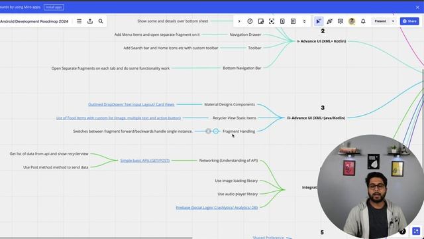The height and width of the screenshot is (239, 424).
Task: Click the grey circle handle beside Fragment Handling
Action: coord(208,131)
